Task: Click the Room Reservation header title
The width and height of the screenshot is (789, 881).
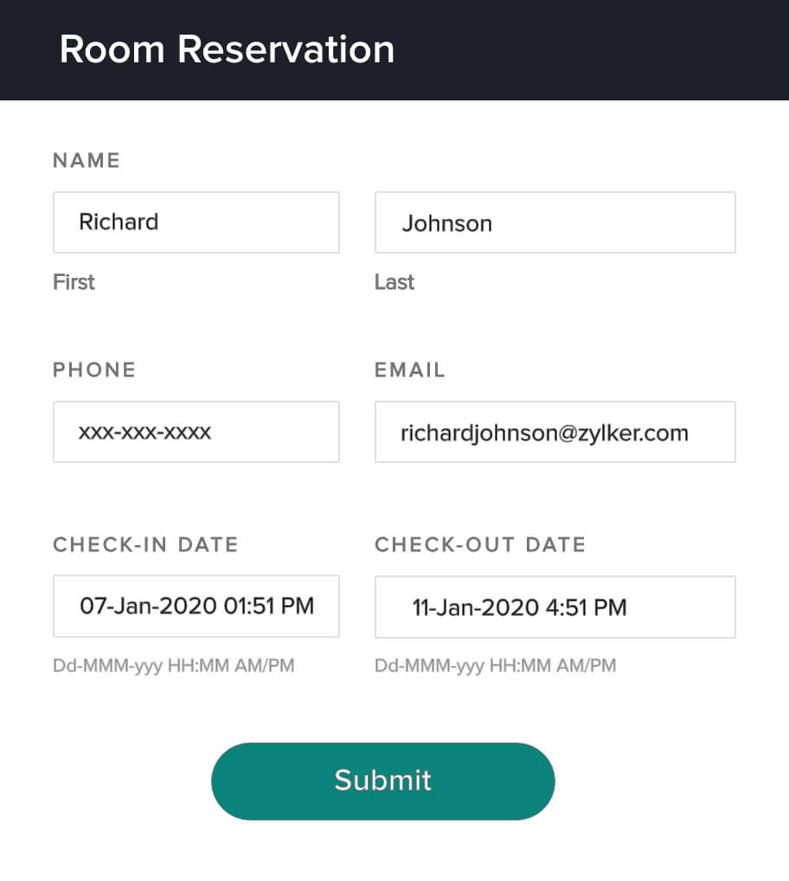Action: tap(227, 49)
